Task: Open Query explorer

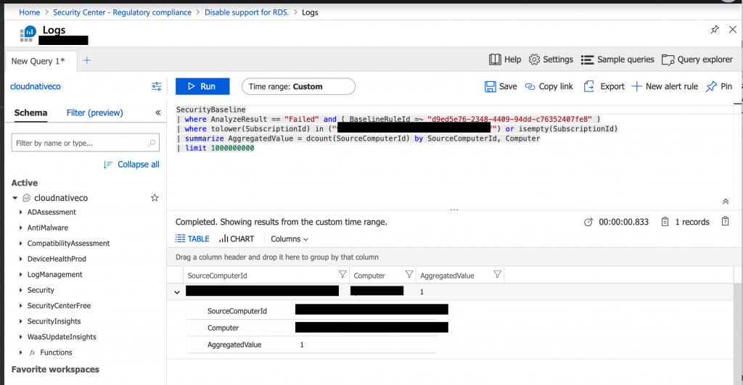Action: click(697, 59)
